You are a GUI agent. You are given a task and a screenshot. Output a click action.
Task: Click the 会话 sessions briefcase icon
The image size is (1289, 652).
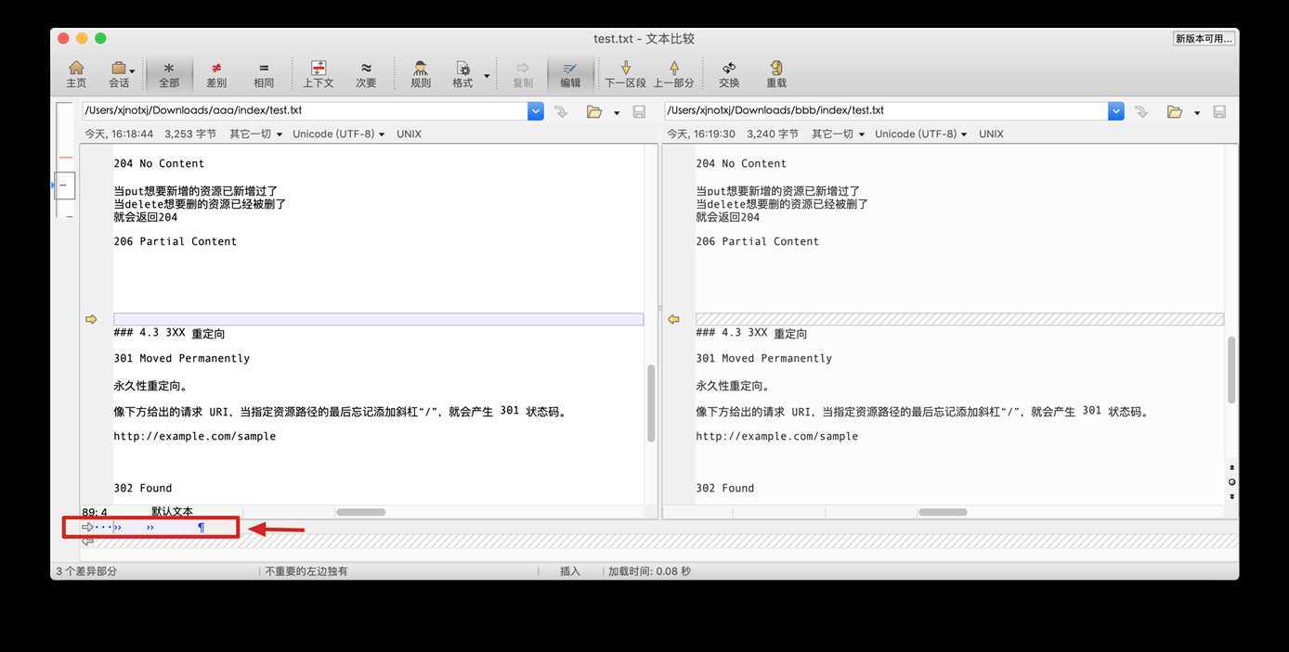tap(118, 69)
